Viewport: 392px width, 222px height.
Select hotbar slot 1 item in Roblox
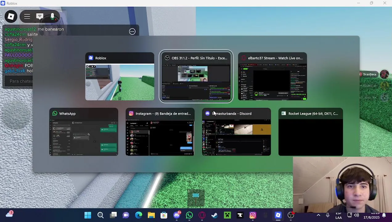(196, 198)
